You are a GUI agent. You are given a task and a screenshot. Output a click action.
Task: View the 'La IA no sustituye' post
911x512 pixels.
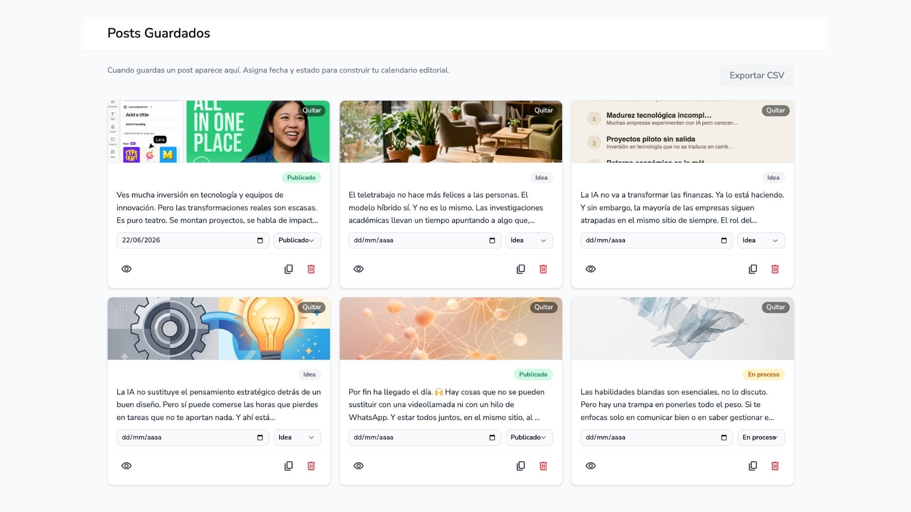click(126, 466)
